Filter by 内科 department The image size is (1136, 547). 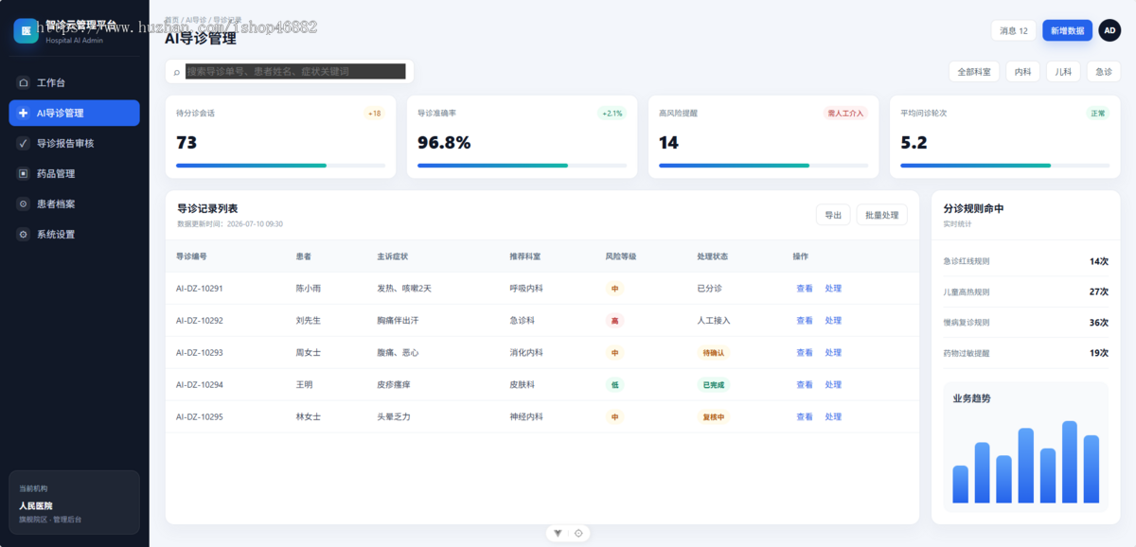(x=1022, y=72)
